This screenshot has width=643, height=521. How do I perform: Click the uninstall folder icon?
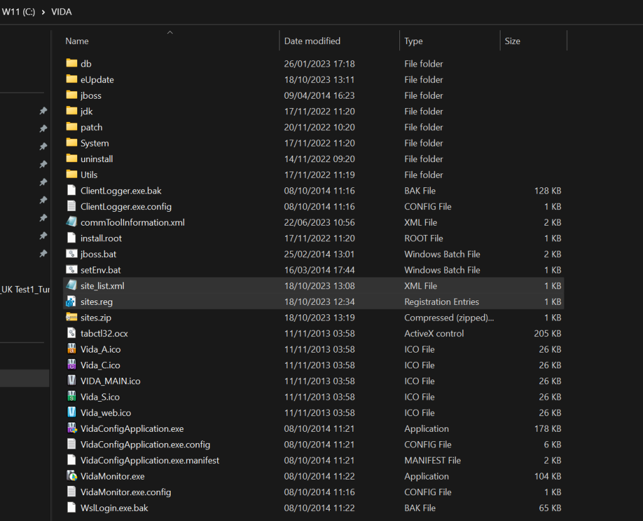click(x=72, y=158)
